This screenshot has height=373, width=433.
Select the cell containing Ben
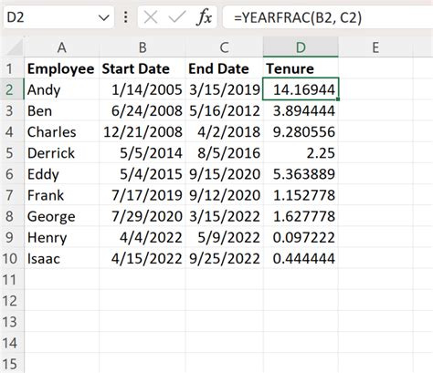coord(62,110)
